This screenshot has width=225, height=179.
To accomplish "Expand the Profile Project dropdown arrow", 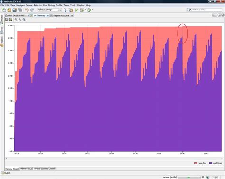I will 93,10.
